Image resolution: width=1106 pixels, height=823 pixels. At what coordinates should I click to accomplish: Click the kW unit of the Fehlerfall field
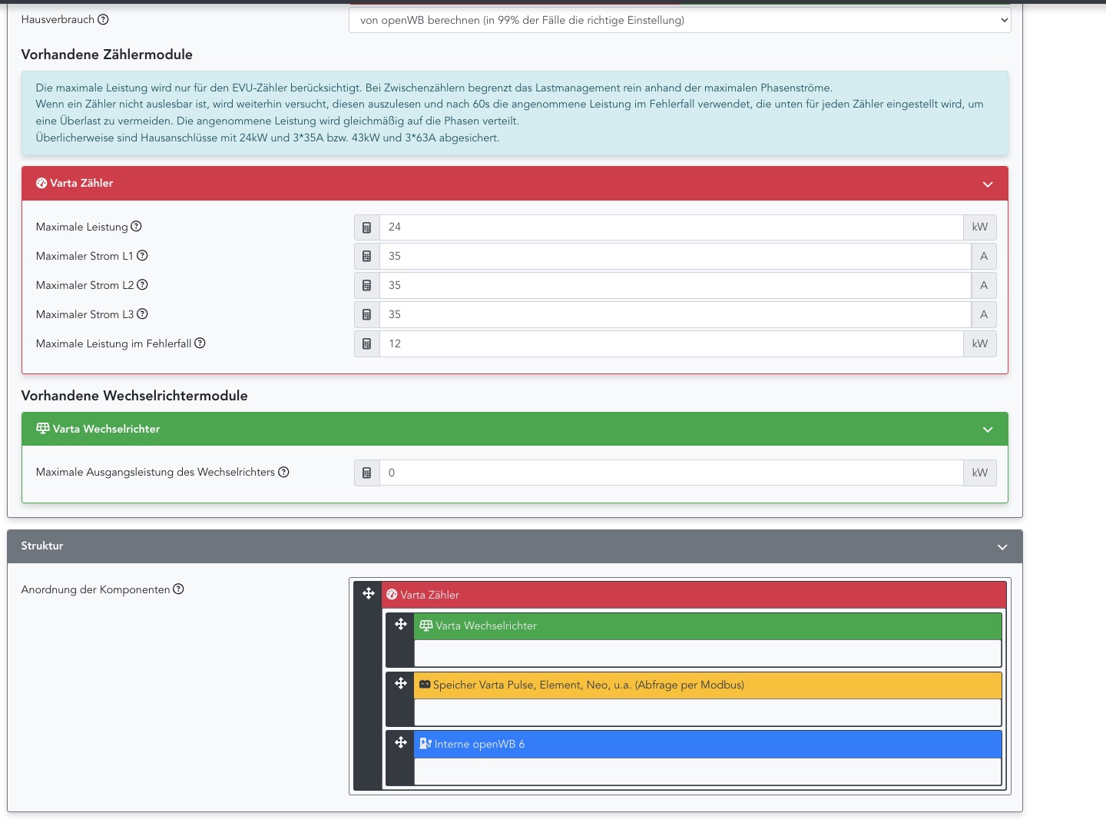(x=980, y=344)
